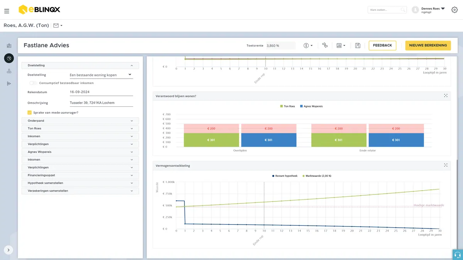Expand the Financieringsopzet section

(x=80, y=175)
